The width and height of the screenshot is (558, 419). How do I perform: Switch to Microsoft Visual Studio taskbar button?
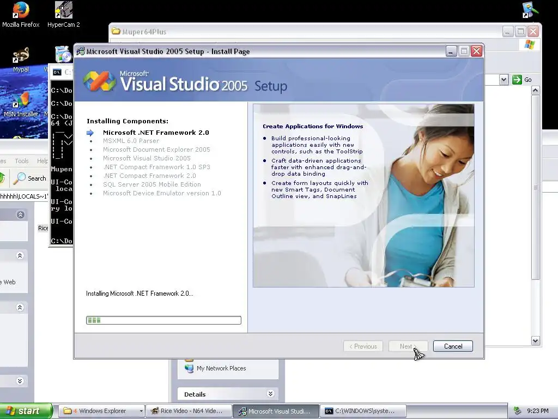(275, 411)
